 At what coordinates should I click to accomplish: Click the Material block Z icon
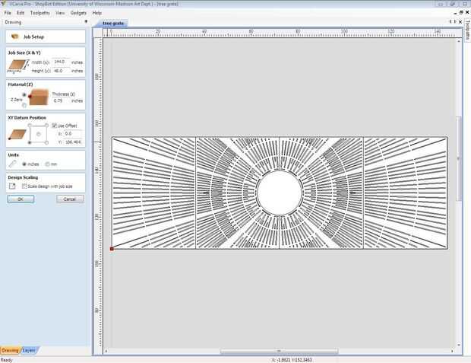pos(39,97)
